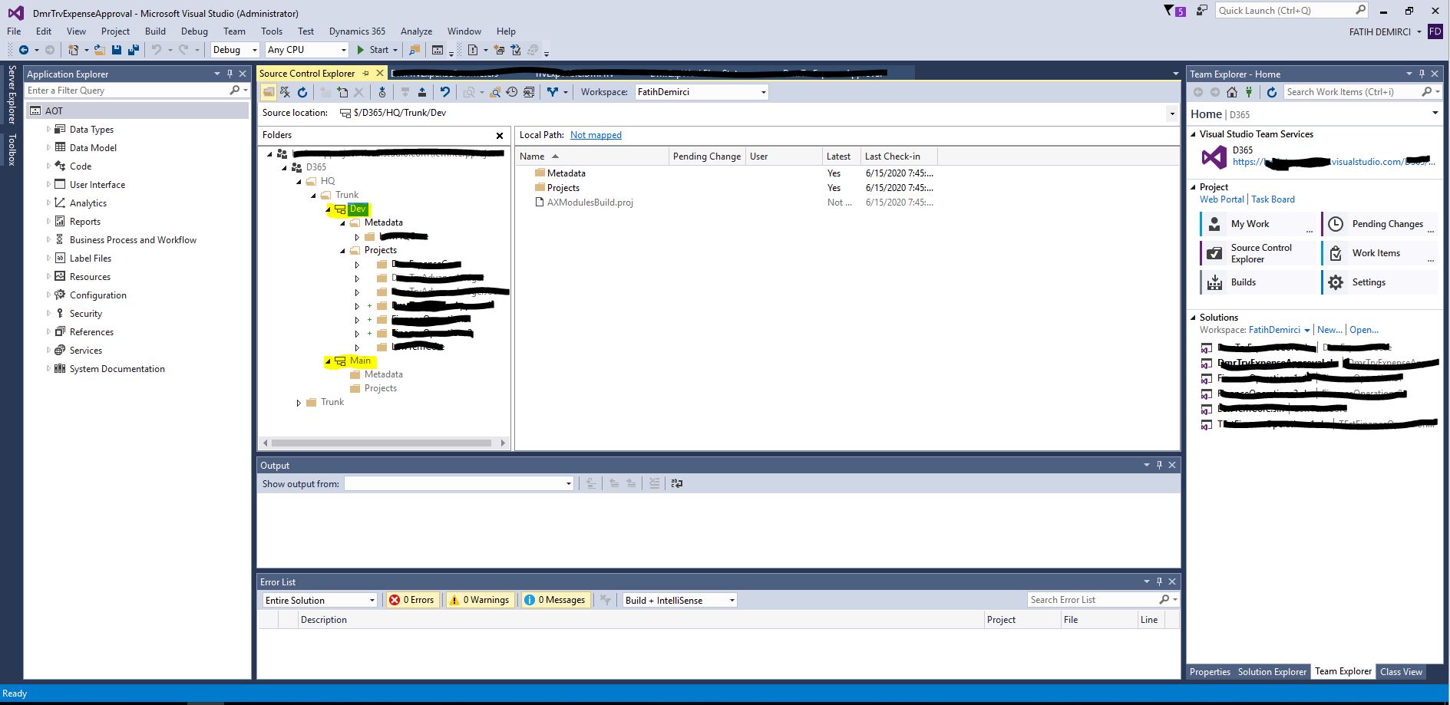Click the Check In upload arrow icon
The height and width of the screenshot is (705, 1450).
point(421,92)
